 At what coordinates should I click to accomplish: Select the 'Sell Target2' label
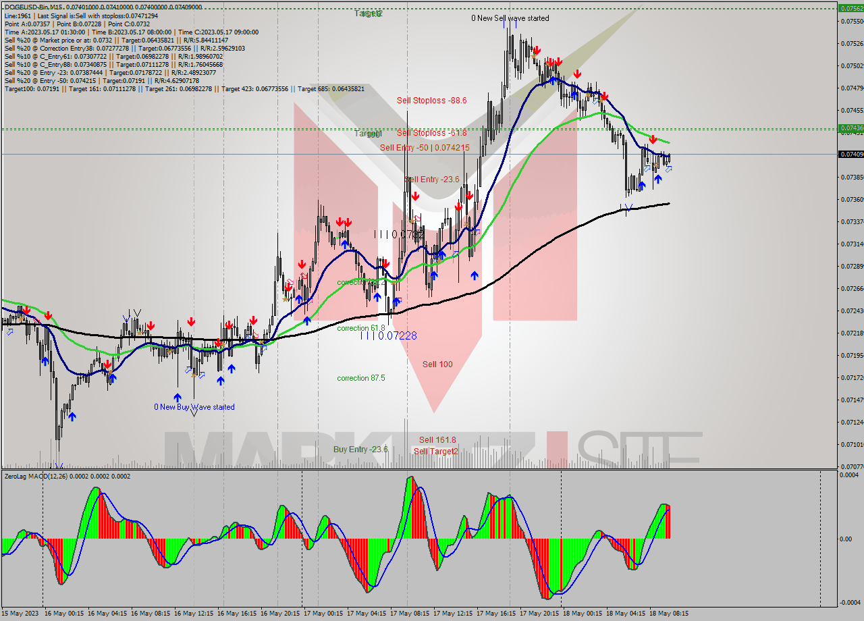click(435, 452)
